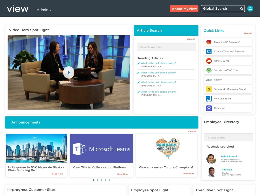
Task: Click In-progress Customer Sites heading
Action: click(31, 190)
